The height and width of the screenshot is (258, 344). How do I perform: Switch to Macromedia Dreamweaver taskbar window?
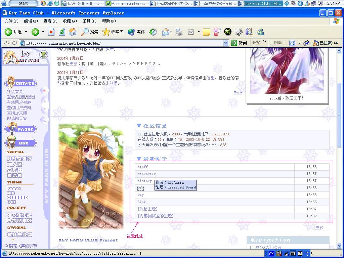(x=127, y=3)
